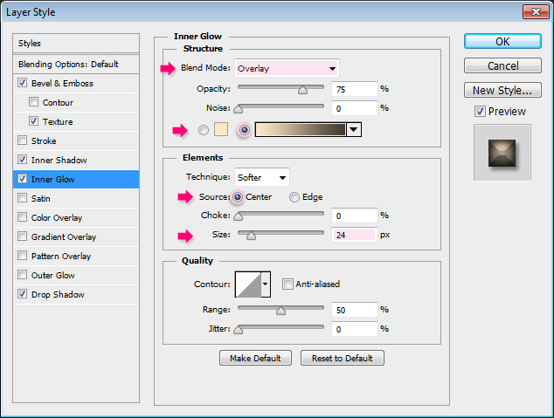This screenshot has width=554, height=418.
Task: Click the style preview thumbnail
Action: tap(502, 153)
